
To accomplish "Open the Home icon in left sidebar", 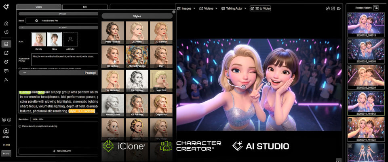I will [6, 23].
